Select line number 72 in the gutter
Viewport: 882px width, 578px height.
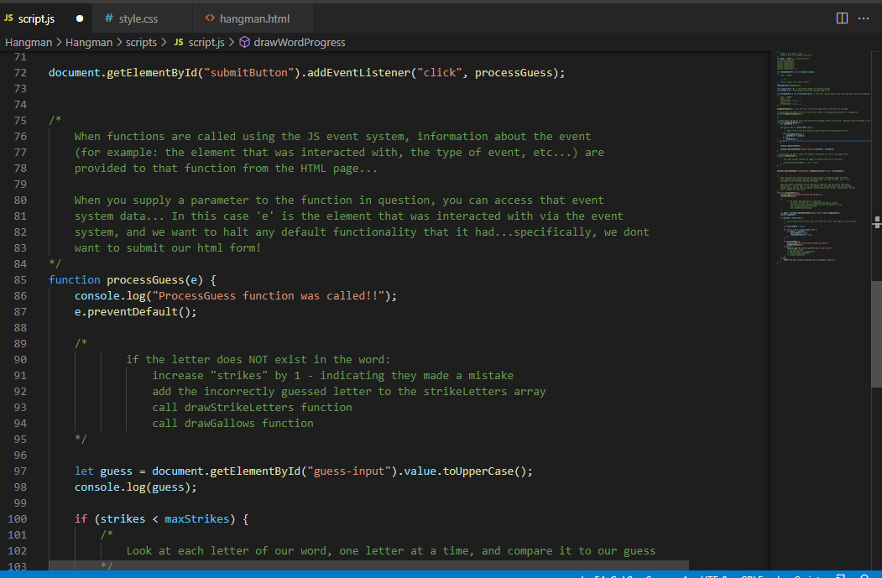[x=20, y=73]
